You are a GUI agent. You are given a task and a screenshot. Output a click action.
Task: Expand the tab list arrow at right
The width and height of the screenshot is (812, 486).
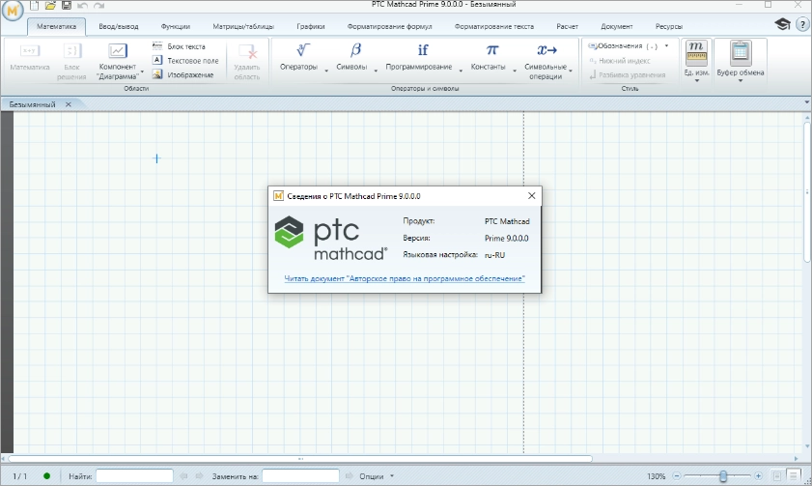[x=806, y=102]
